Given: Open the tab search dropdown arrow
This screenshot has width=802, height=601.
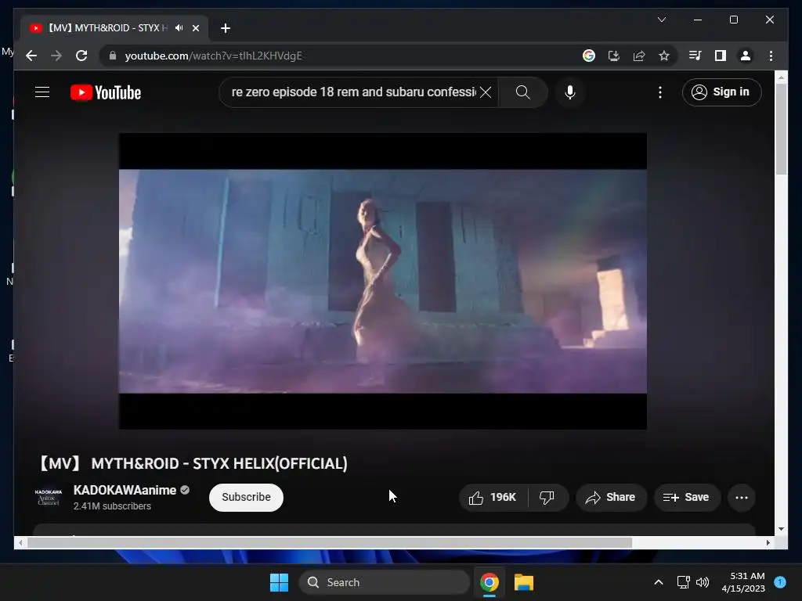Looking at the screenshot, I should tap(661, 20).
